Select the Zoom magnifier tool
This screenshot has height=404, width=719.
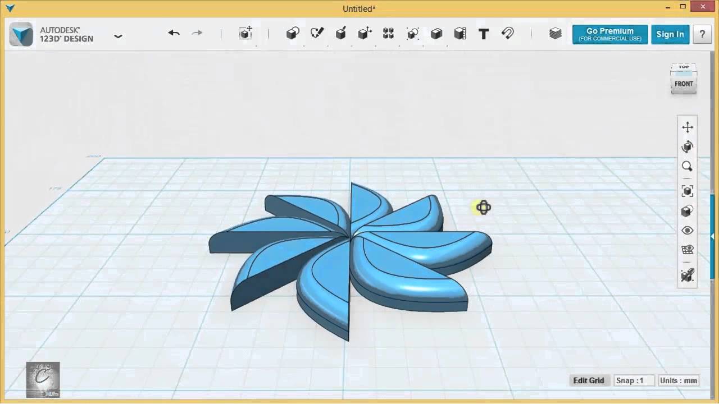pos(688,167)
